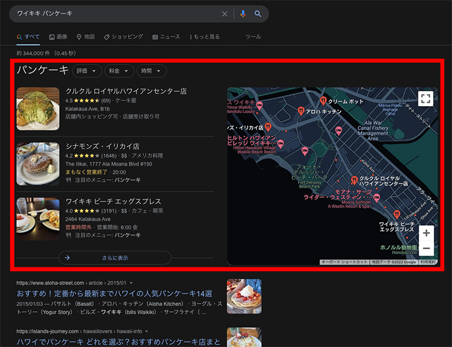This screenshot has width=452, height=347.
Task: Select the すべて tab
Action: tap(28, 37)
